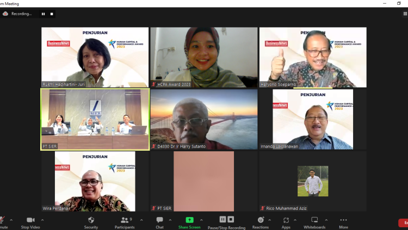The image size is (408, 230).
Task: Select HCPA Award 2023 video tile
Action: [x=204, y=57]
